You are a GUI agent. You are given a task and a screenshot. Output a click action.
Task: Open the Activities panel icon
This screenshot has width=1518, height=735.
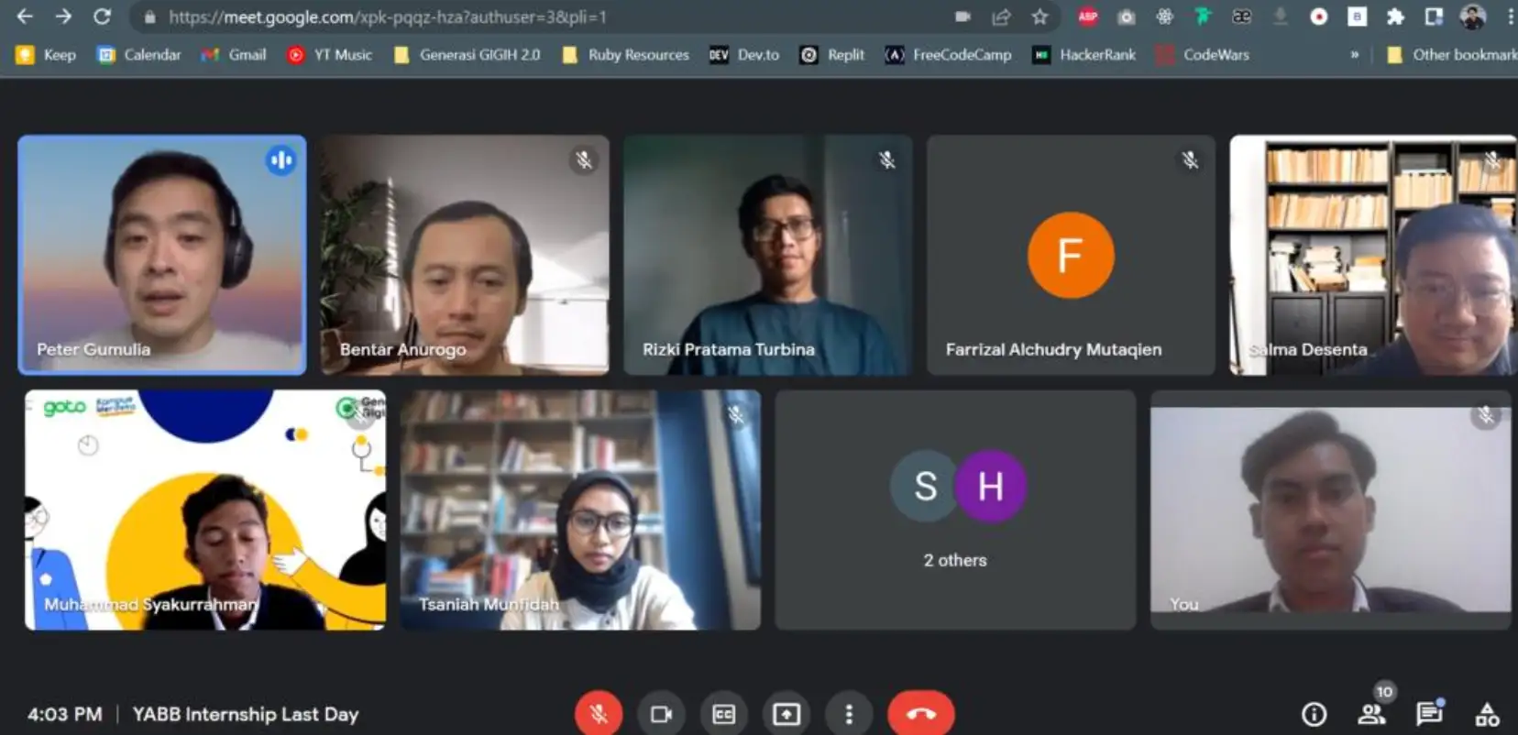pyautogui.click(x=1487, y=714)
